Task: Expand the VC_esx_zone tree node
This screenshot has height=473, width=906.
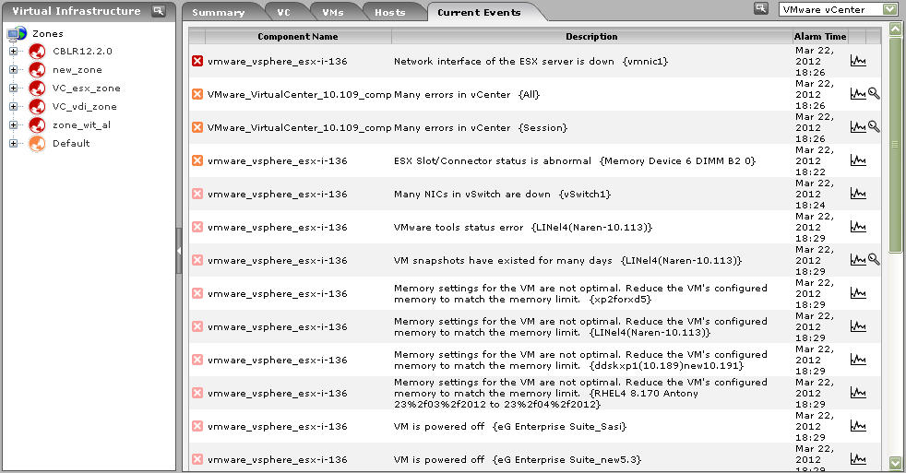Action: click(13, 89)
